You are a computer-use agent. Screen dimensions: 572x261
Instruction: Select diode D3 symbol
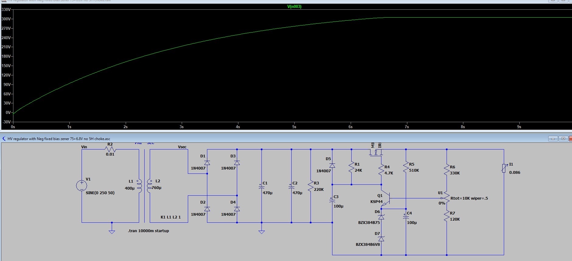237,163
